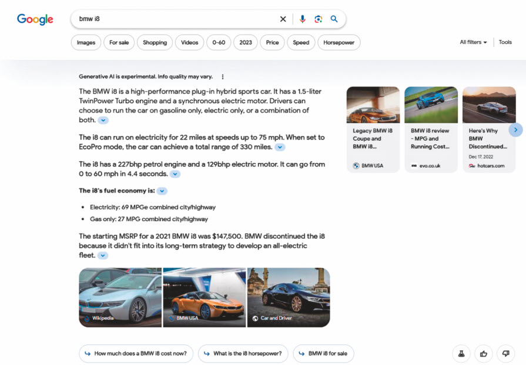Give thumbs down to AI answer
This screenshot has height=365, width=526.
coord(505,353)
